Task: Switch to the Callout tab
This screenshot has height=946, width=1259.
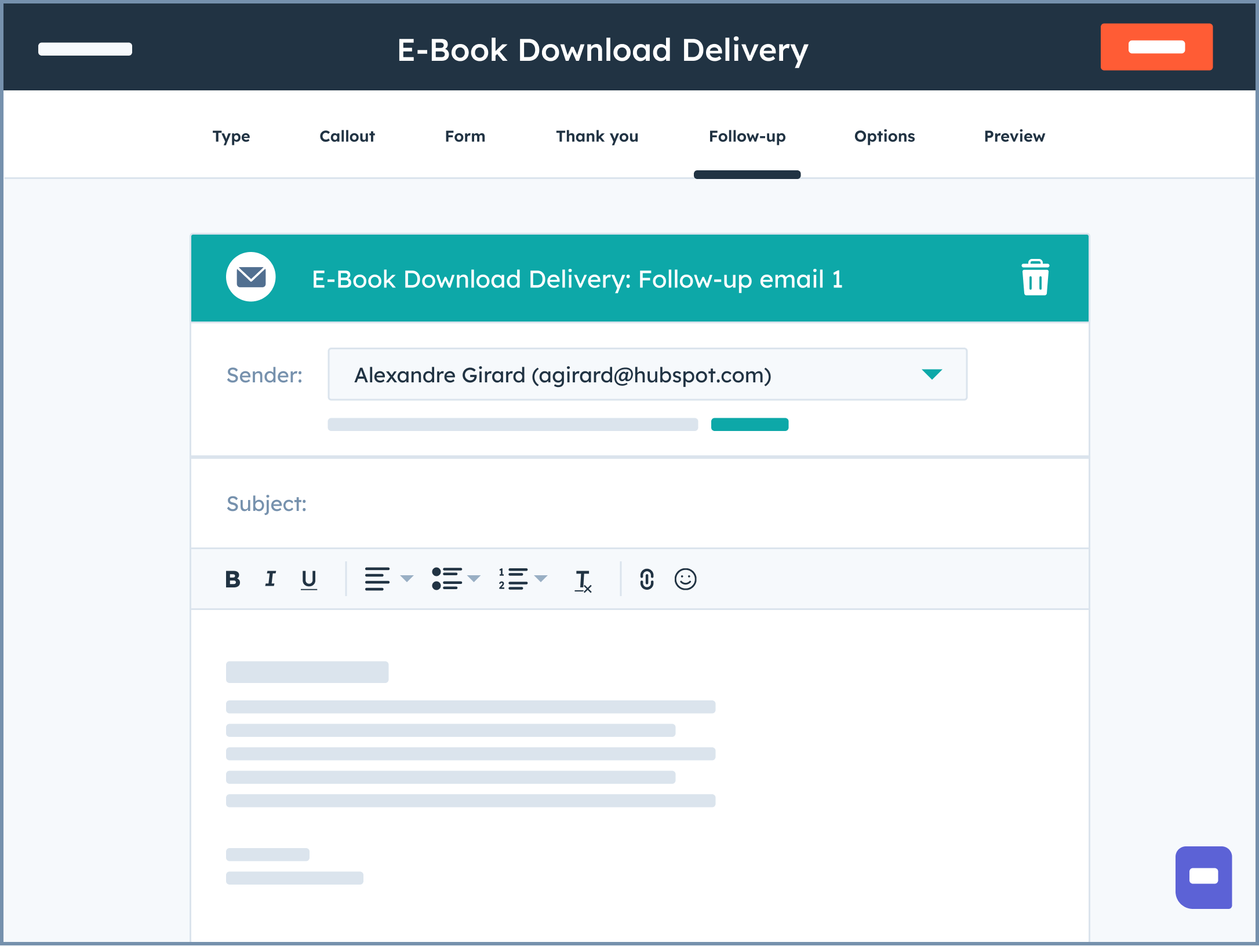Action: pos(347,136)
